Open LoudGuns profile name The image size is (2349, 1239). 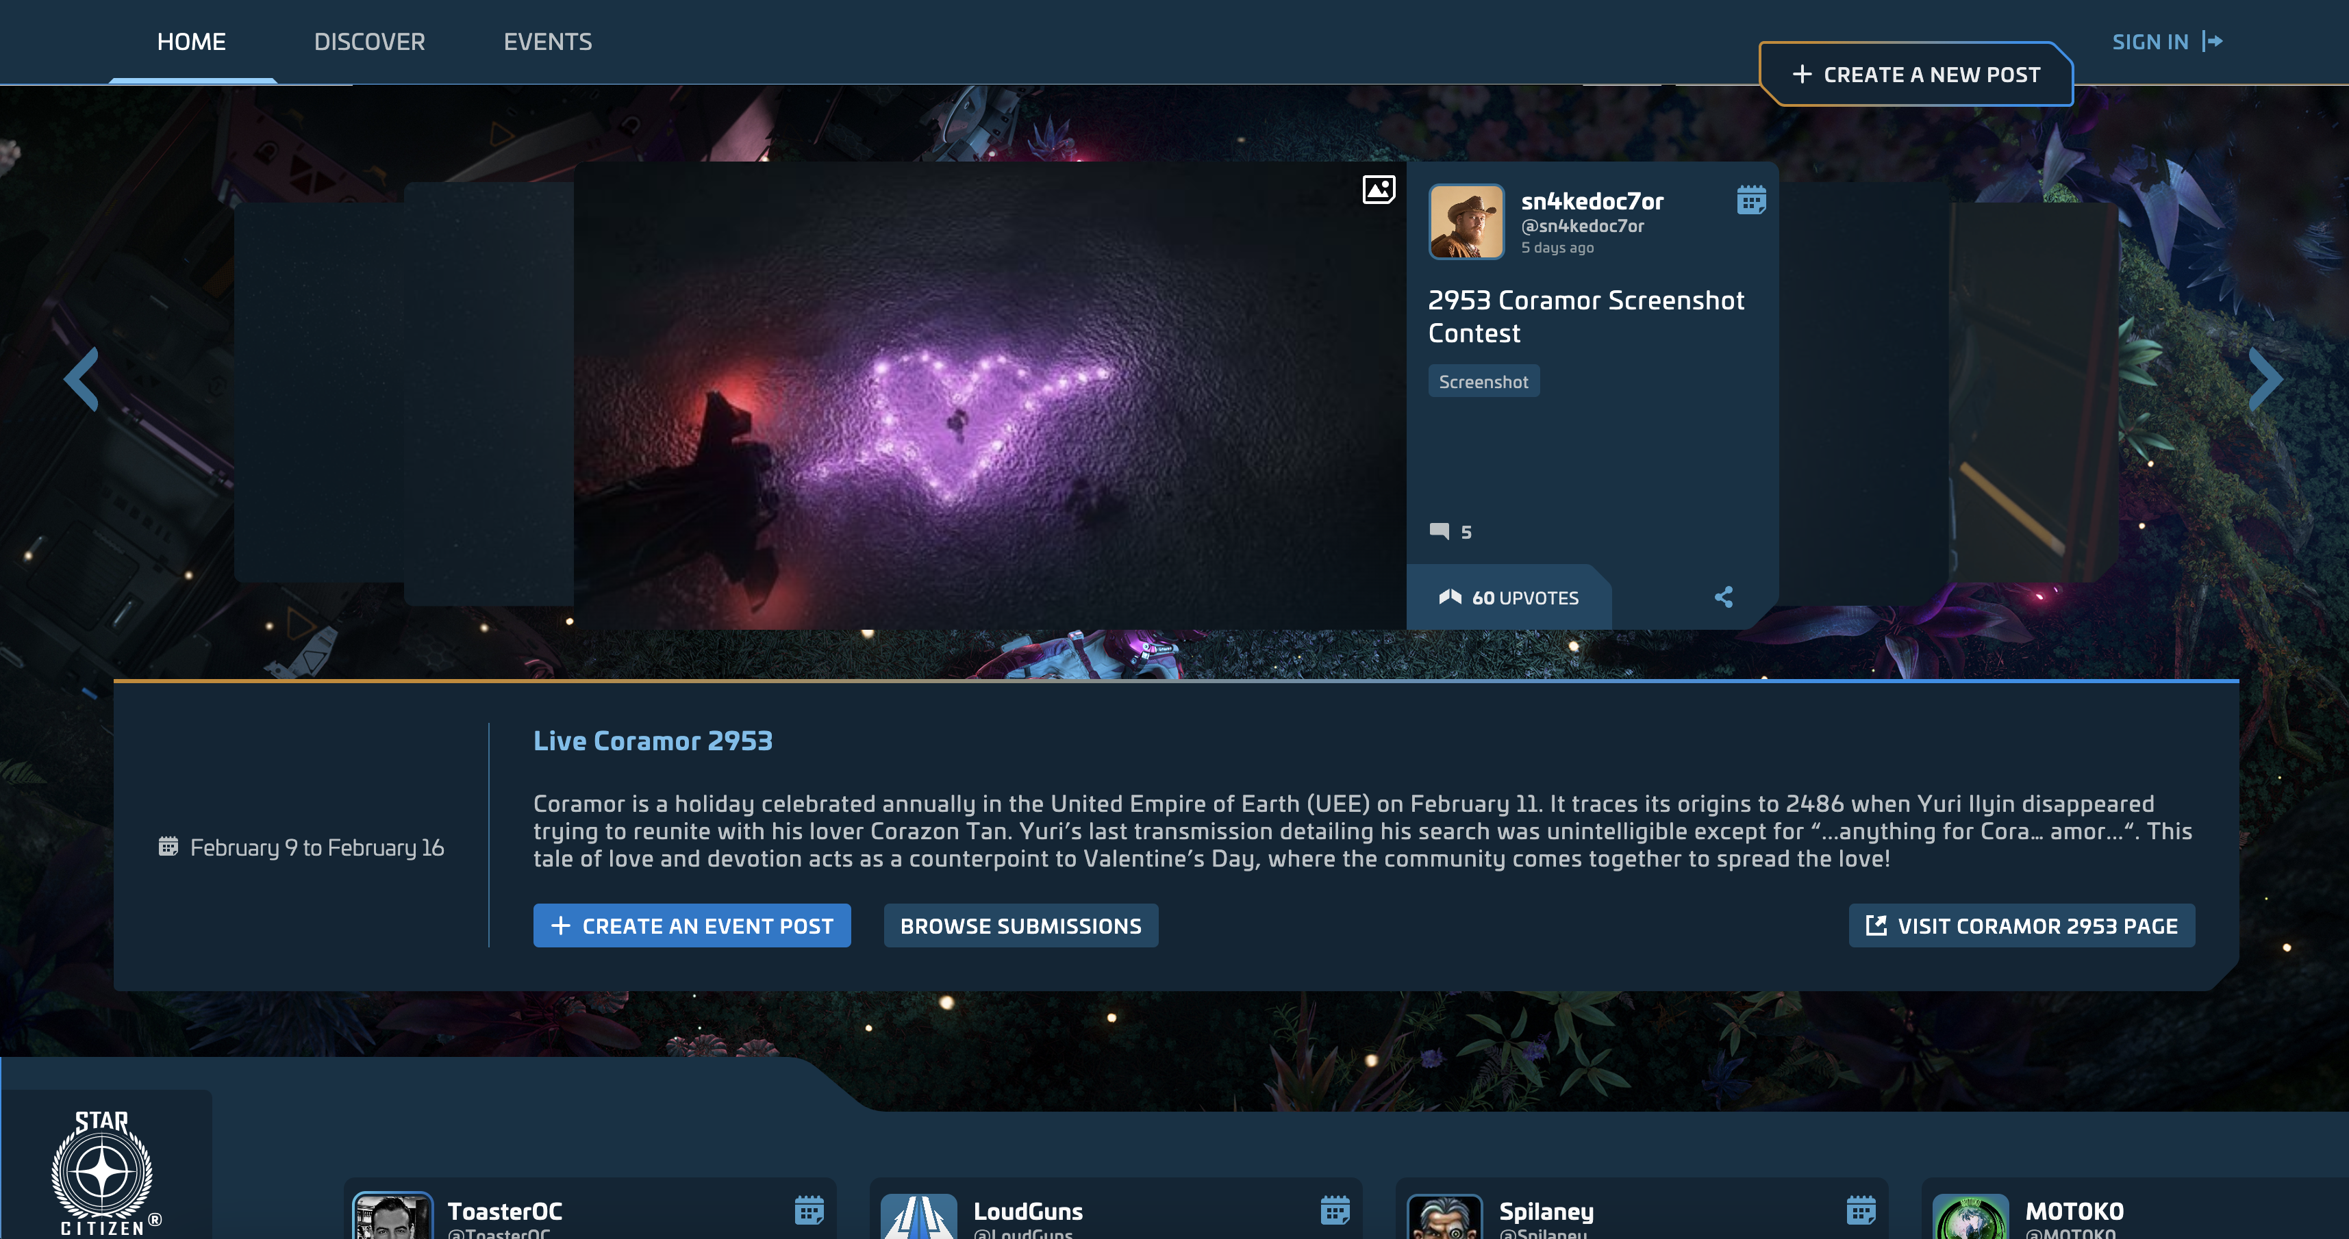pyautogui.click(x=1028, y=1212)
